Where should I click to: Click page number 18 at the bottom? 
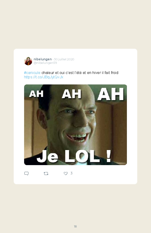75,226
